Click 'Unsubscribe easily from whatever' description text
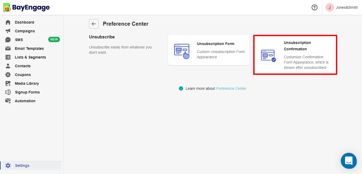362x174 pixels. 120,50
